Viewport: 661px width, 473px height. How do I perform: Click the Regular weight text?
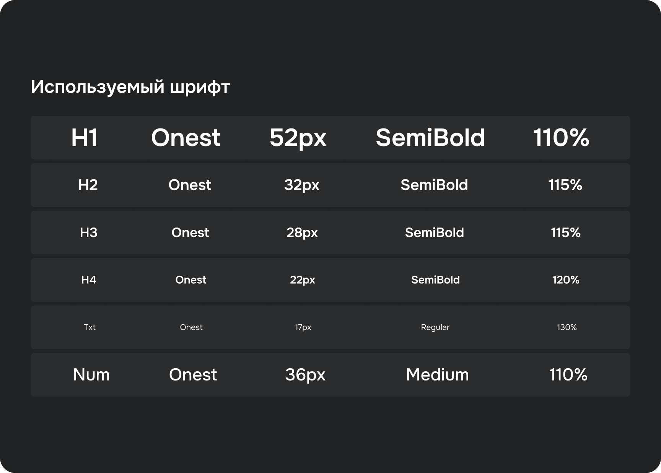[435, 327]
